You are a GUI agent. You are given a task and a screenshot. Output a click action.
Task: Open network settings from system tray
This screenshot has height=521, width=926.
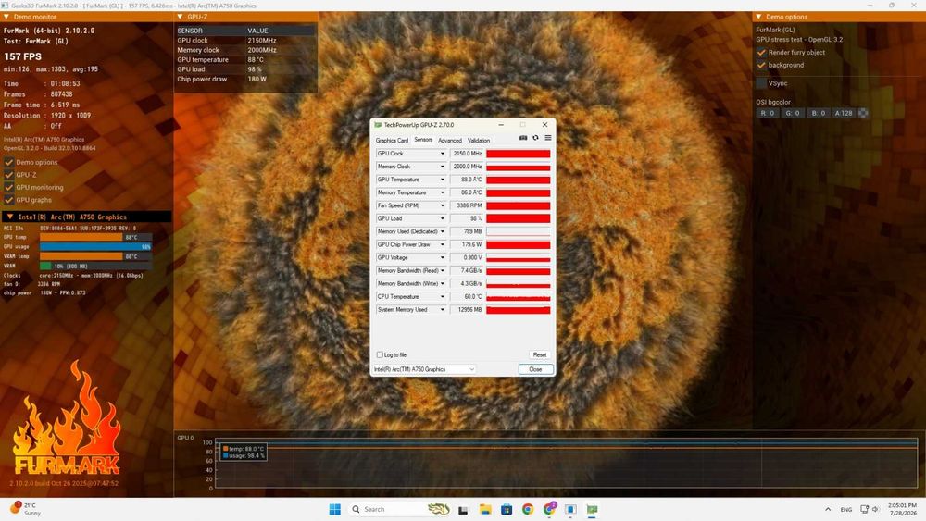tap(865, 509)
